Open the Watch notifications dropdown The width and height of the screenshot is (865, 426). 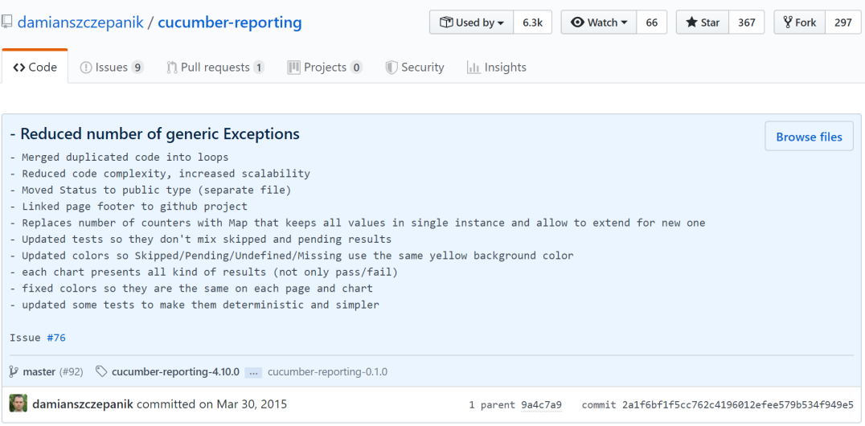click(x=597, y=23)
